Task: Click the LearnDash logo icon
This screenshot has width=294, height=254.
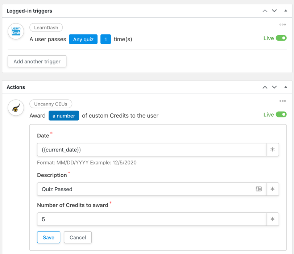Action: point(16,31)
